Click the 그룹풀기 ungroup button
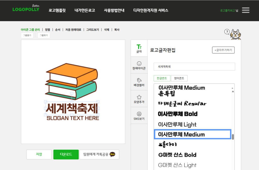This screenshot has height=170, width=259. pos(27,35)
